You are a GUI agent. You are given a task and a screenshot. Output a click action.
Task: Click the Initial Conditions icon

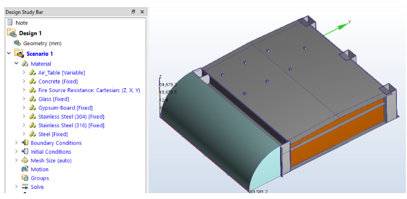coord(25,152)
